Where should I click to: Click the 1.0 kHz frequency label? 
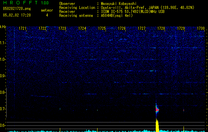coord(3,59)
